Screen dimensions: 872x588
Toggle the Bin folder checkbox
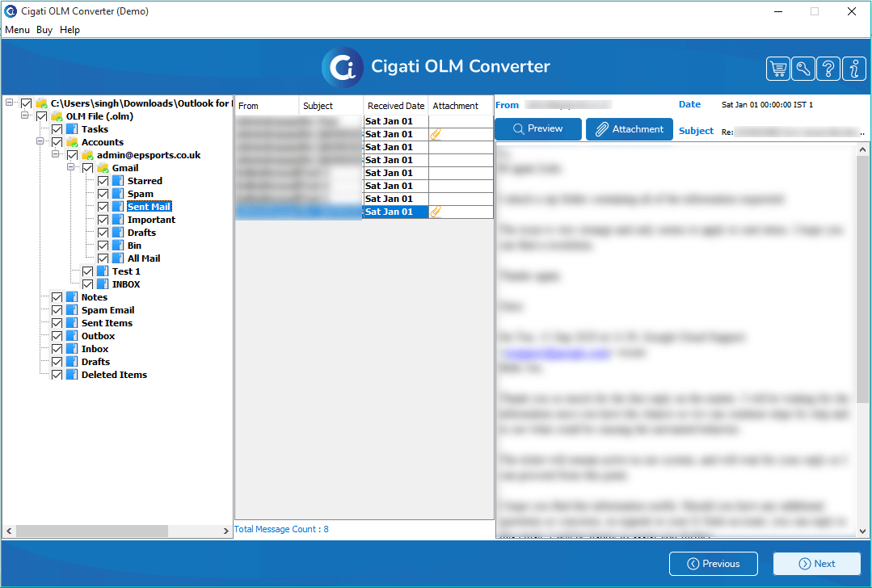(x=103, y=246)
